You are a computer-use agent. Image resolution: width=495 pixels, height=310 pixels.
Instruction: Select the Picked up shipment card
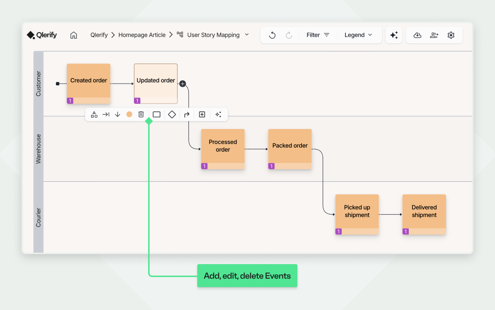pyautogui.click(x=357, y=214)
